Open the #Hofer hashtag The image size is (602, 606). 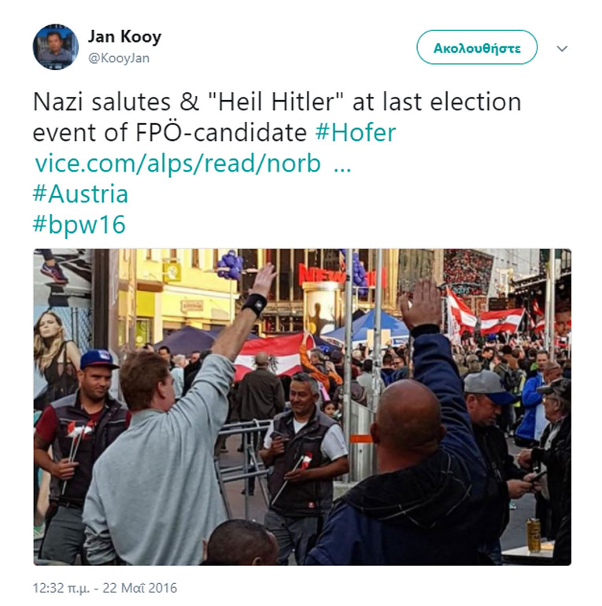click(356, 132)
